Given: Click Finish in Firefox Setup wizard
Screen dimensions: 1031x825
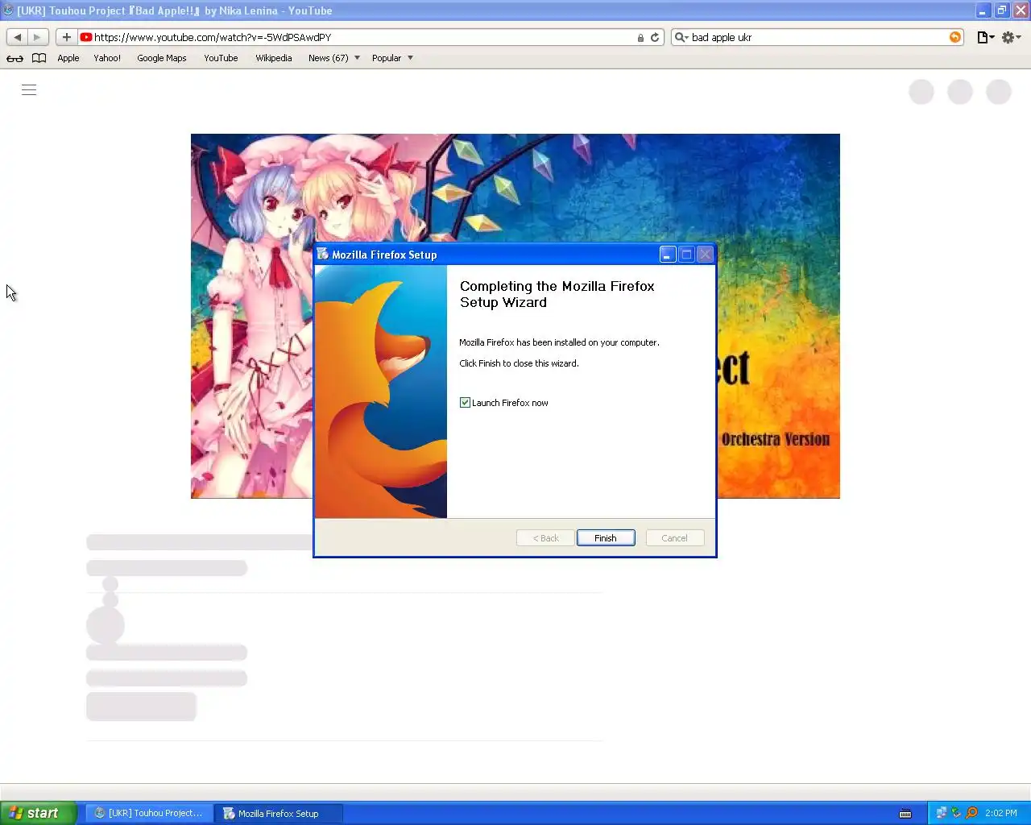Looking at the screenshot, I should [606, 538].
